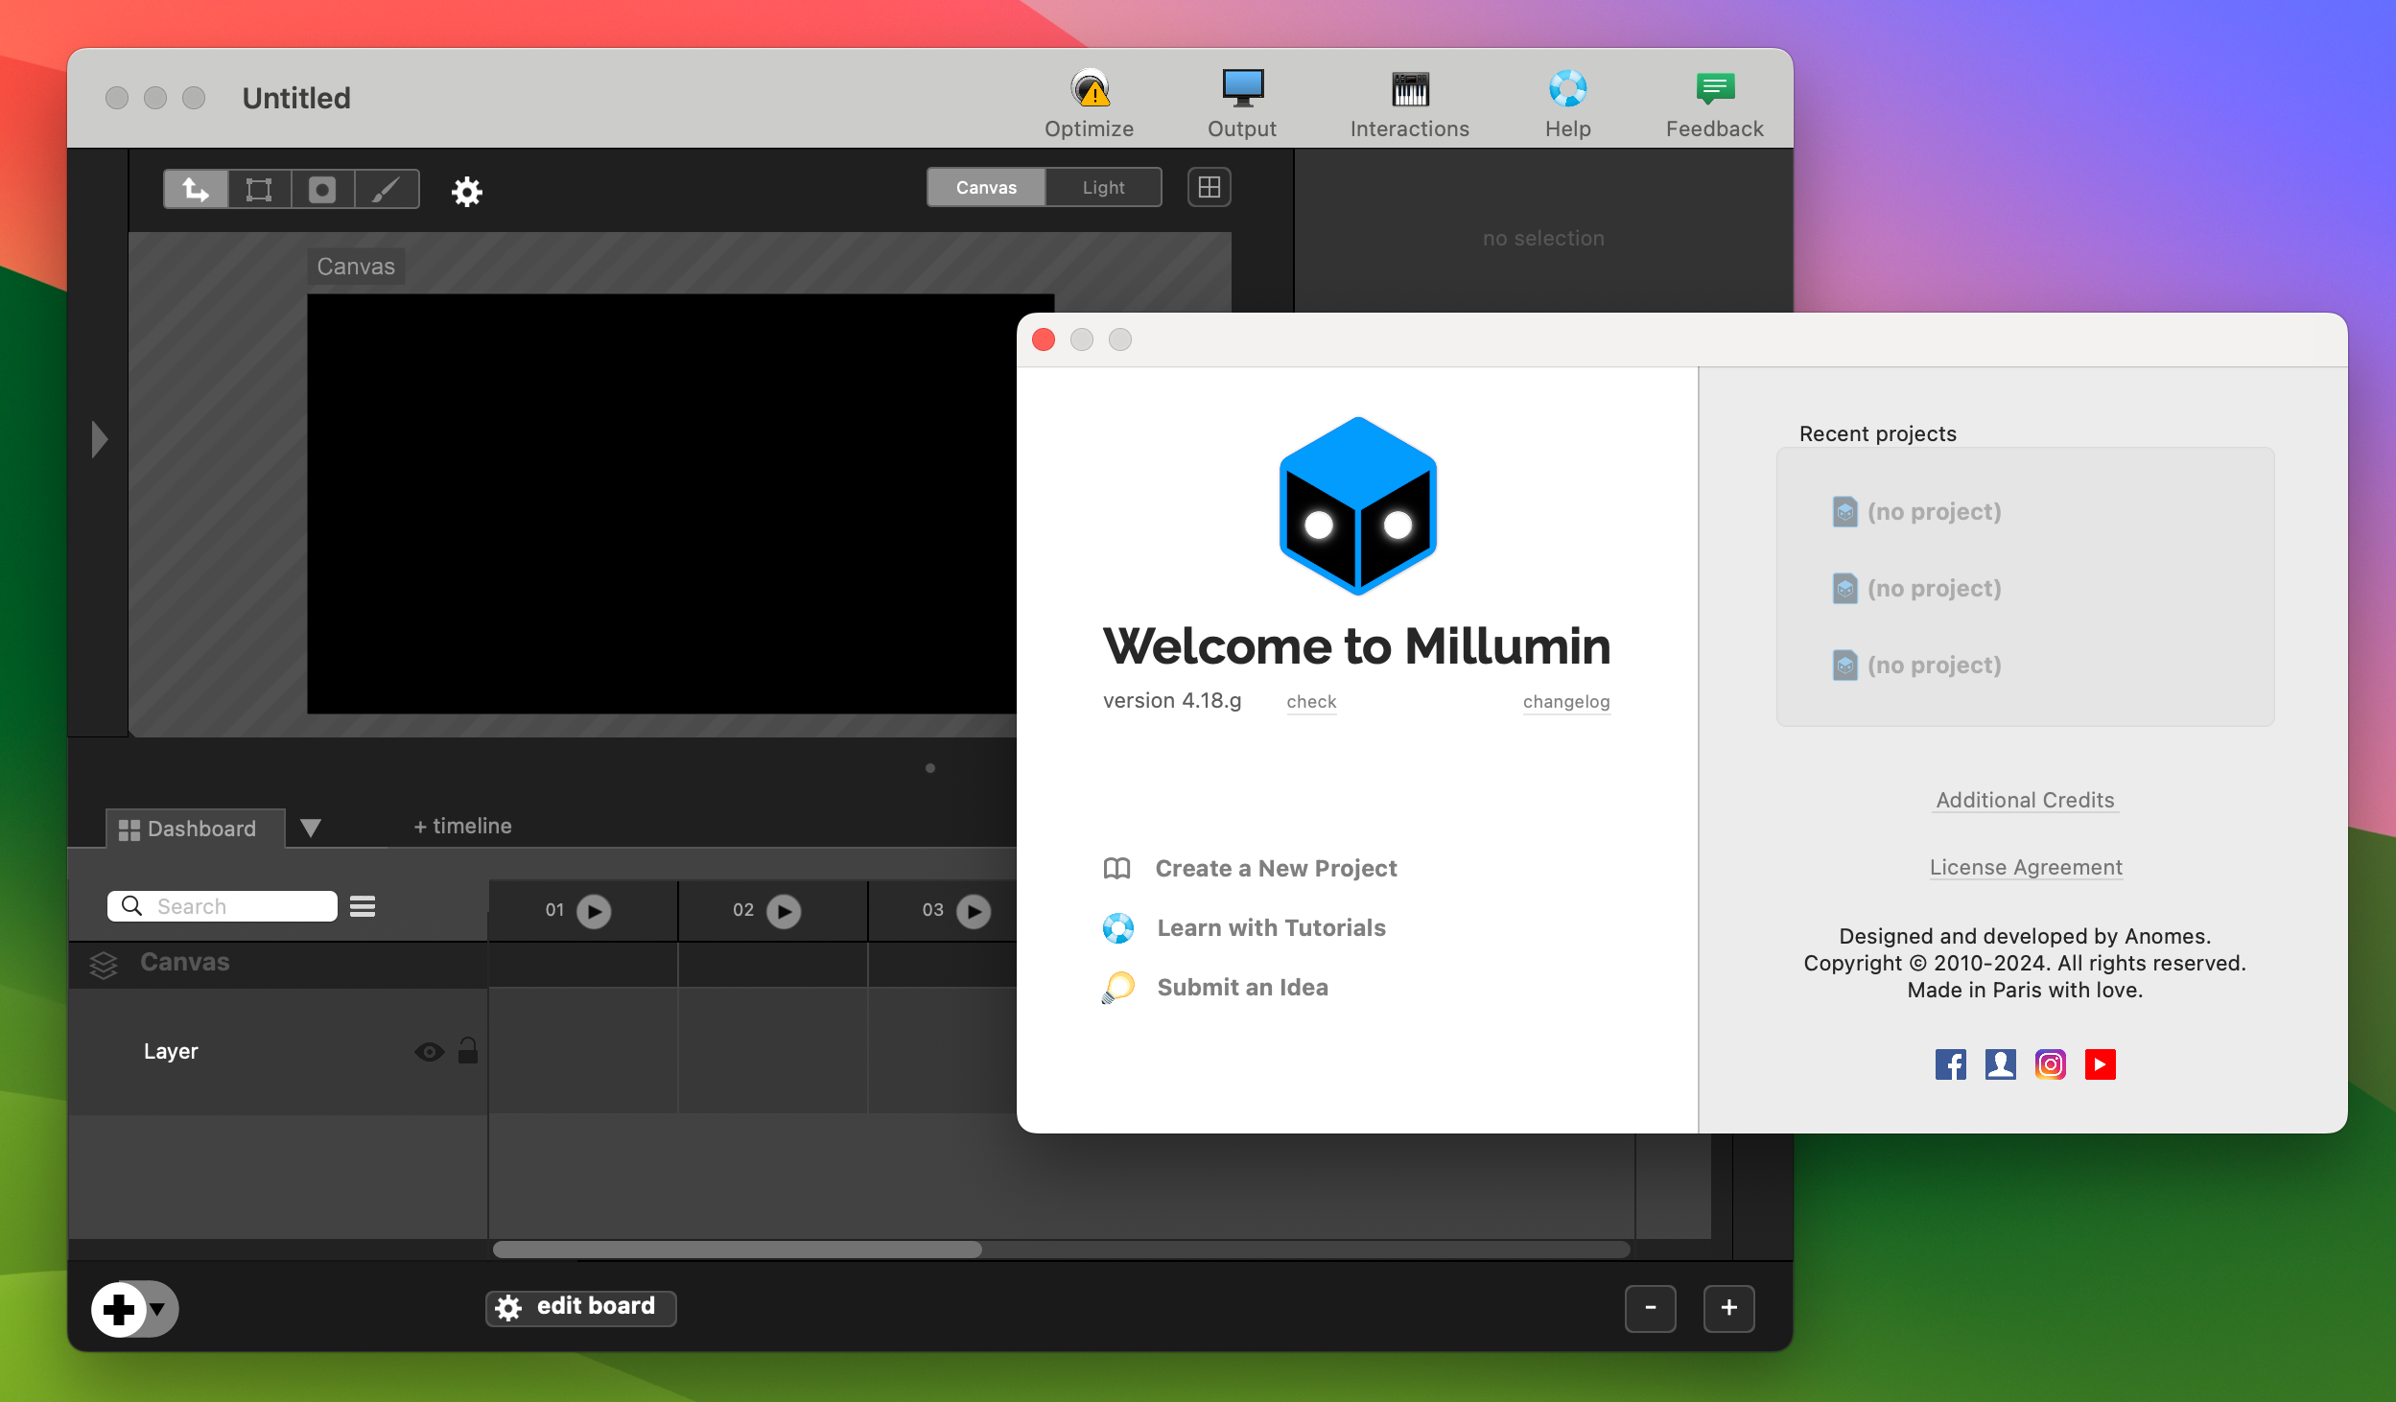Image resolution: width=2396 pixels, height=1402 pixels.
Task: Click Learn with Tutorials link
Action: click(x=1273, y=926)
